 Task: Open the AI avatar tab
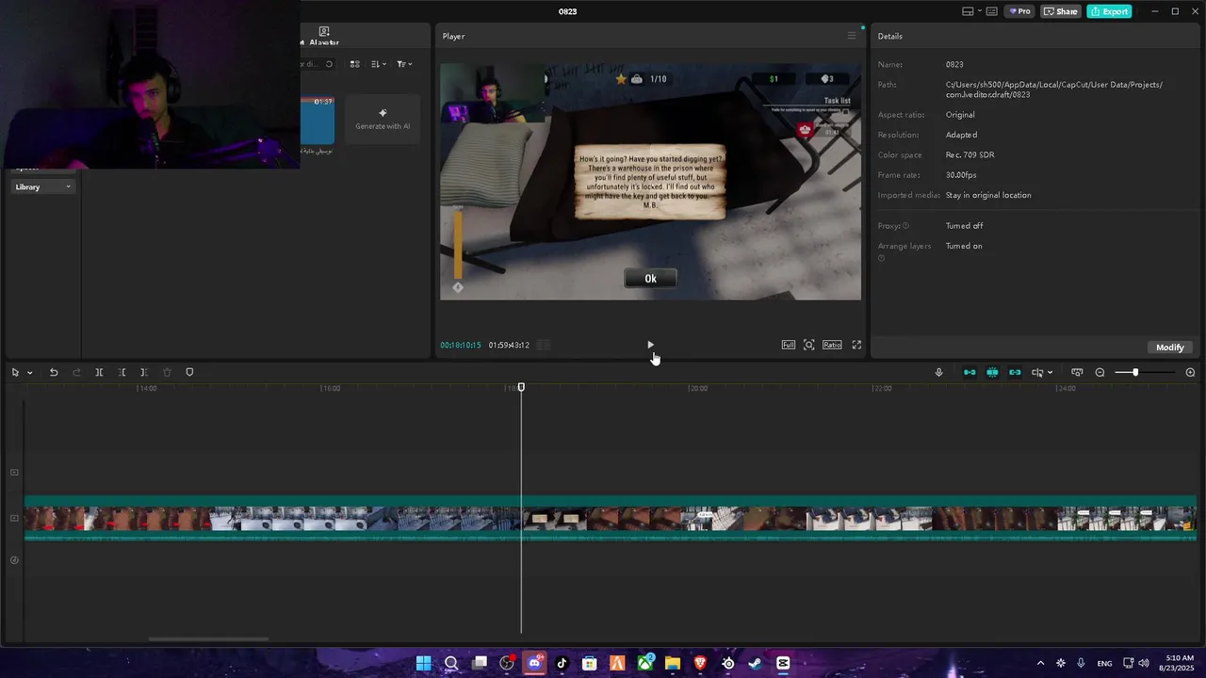pos(323,36)
